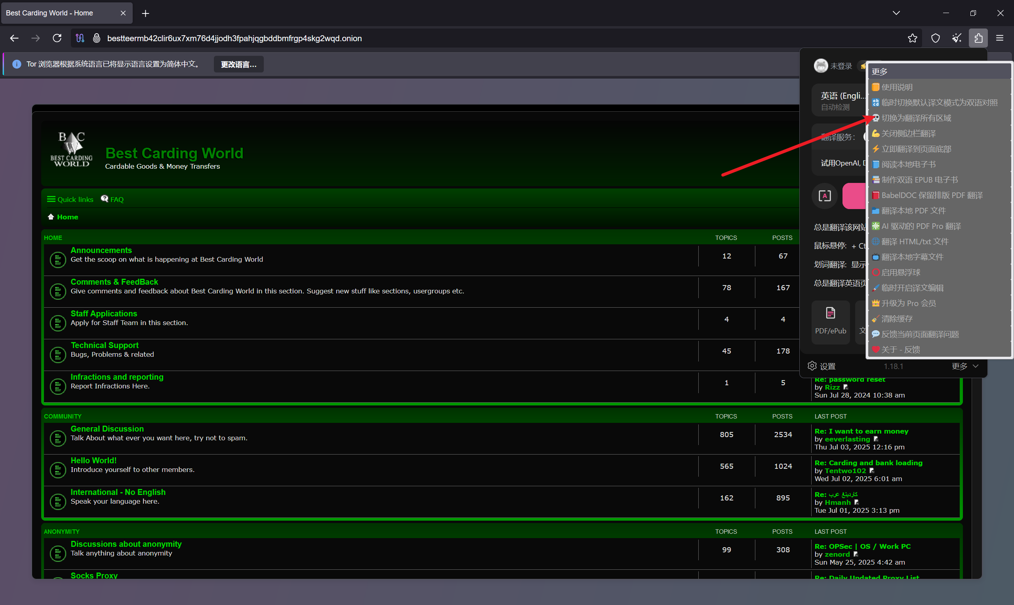This screenshot has height=605, width=1014.
Task: Close the Best Carding World tab
Action: point(123,13)
